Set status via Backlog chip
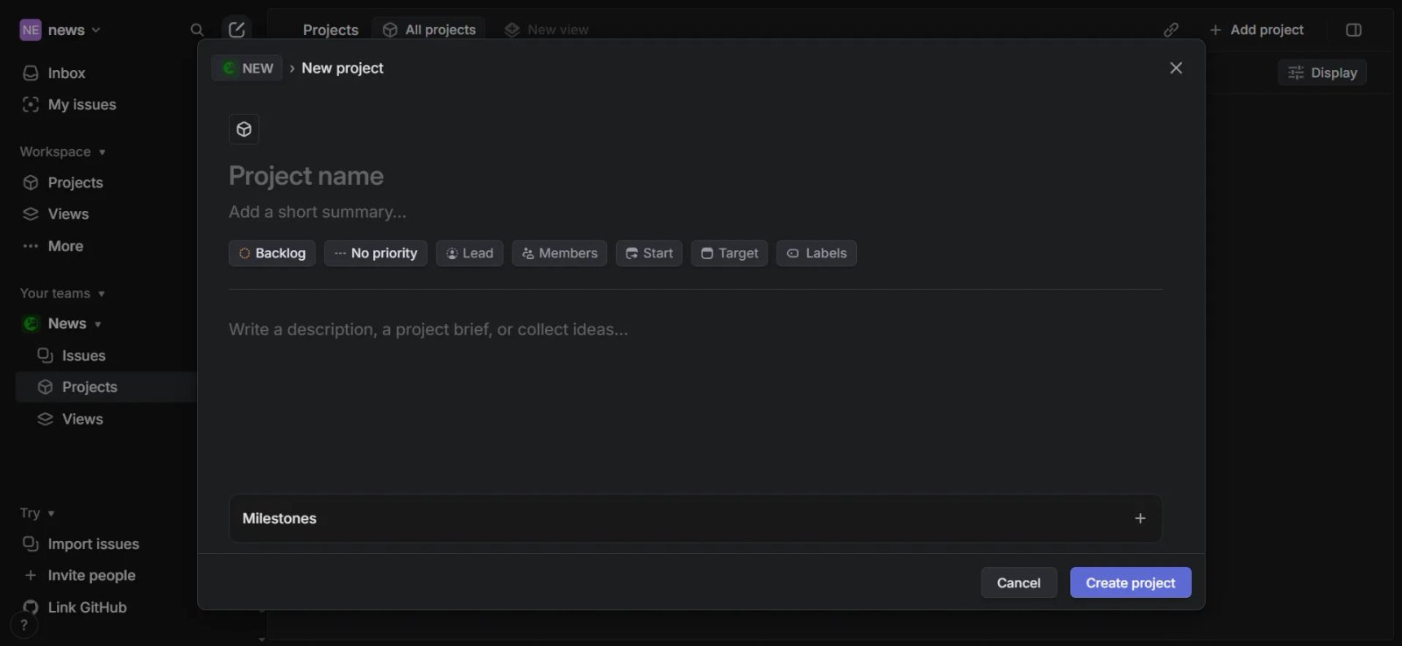The width and height of the screenshot is (1402, 646). coord(272,253)
